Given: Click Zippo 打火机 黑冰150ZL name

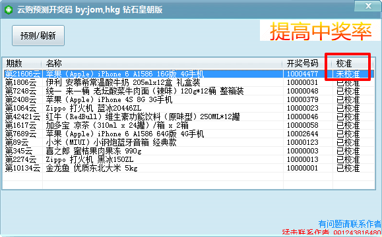Looking at the screenshot, I should click(90, 160).
